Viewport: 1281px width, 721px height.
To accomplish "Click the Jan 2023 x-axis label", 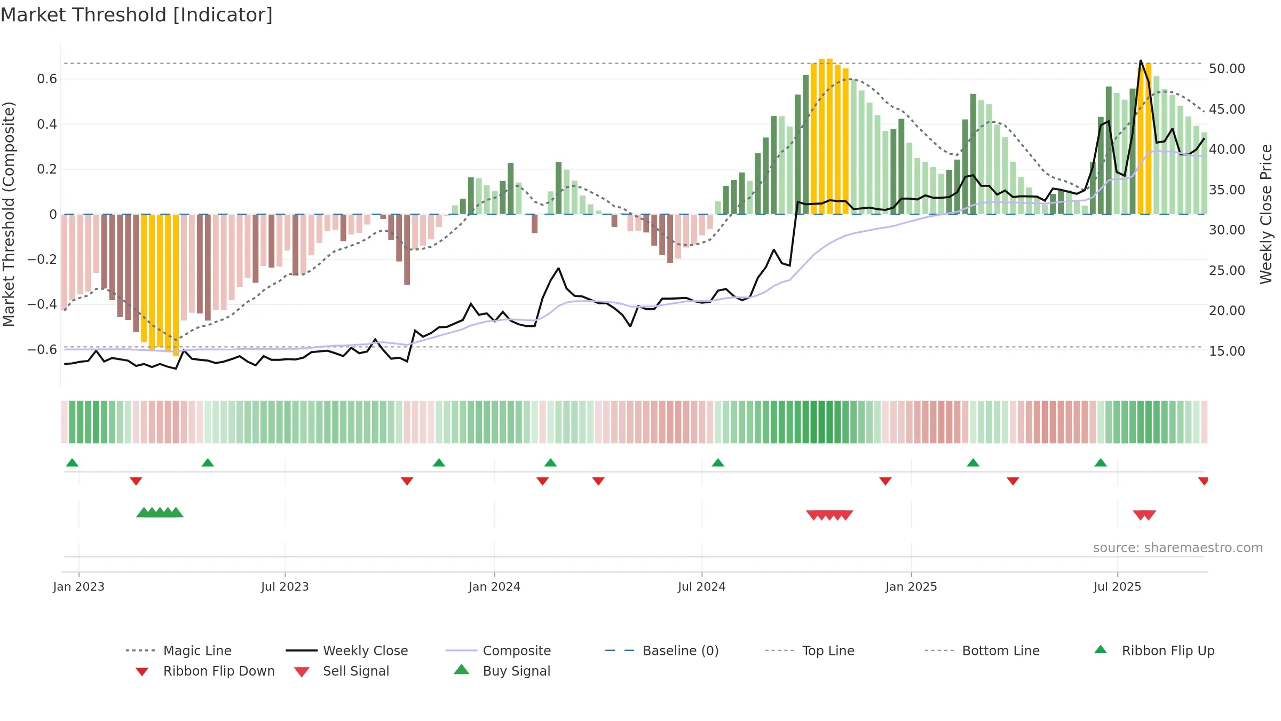I will (79, 586).
